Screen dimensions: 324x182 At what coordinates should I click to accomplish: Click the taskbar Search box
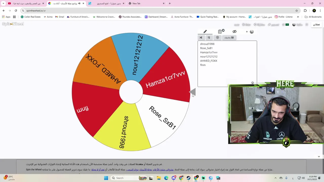pos(129,178)
